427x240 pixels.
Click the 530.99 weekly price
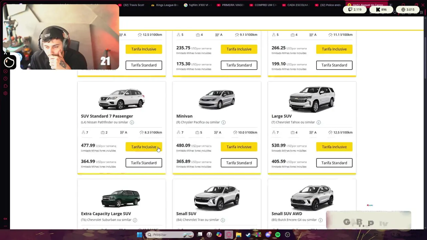(x=279, y=145)
